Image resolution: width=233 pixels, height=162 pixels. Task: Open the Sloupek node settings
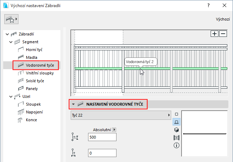(33, 104)
